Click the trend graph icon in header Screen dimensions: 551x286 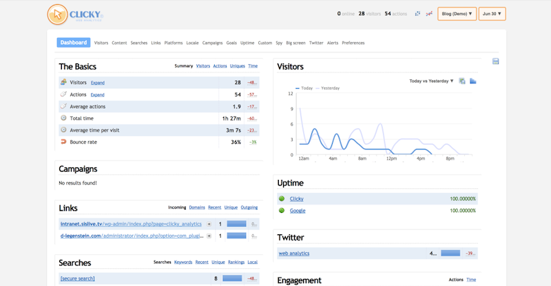click(429, 14)
